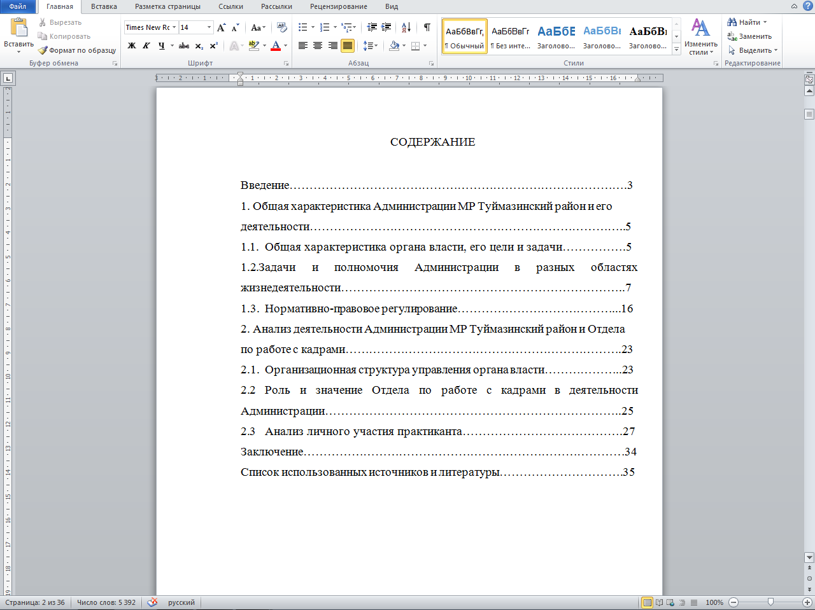Toggle bold formatting (Ж)
This screenshot has height=610, width=815.
(132, 46)
